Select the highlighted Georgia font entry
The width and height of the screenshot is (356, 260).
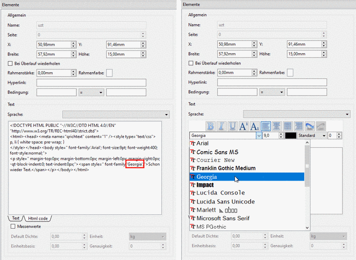click(x=247, y=177)
